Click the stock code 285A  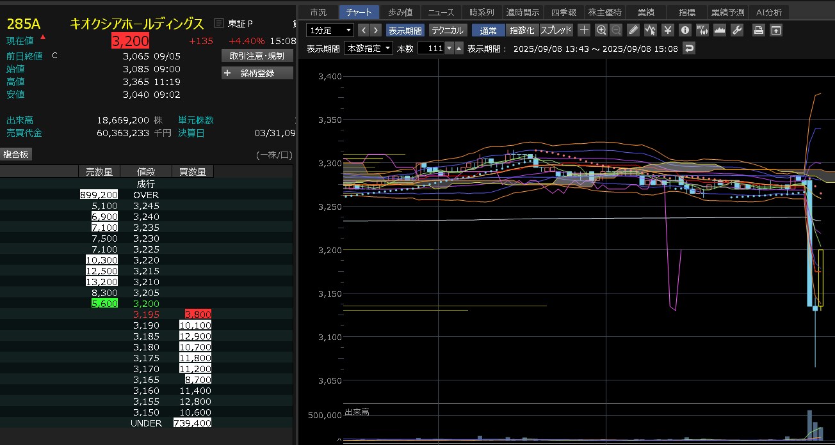[24, 24]
